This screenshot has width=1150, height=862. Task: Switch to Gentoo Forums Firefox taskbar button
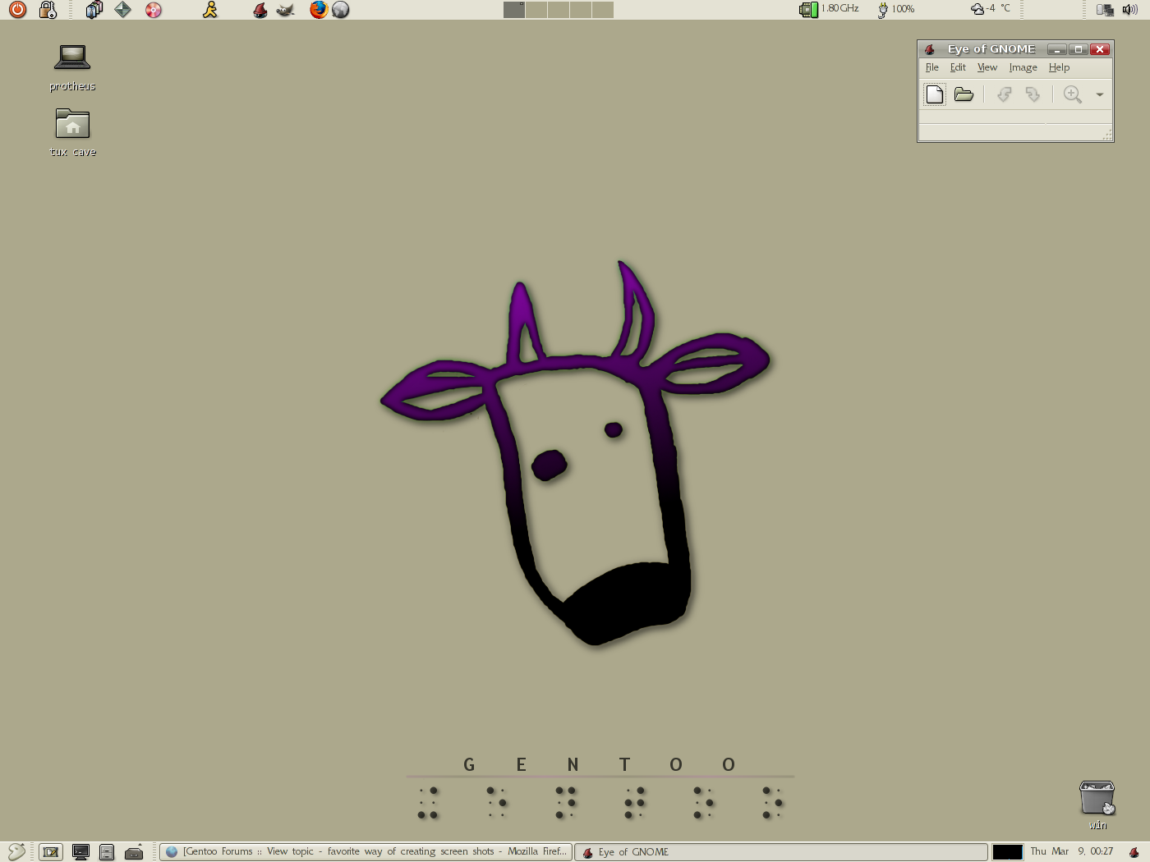366,852
